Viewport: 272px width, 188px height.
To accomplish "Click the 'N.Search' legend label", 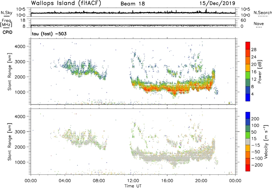I will click(x=262, y=13).
